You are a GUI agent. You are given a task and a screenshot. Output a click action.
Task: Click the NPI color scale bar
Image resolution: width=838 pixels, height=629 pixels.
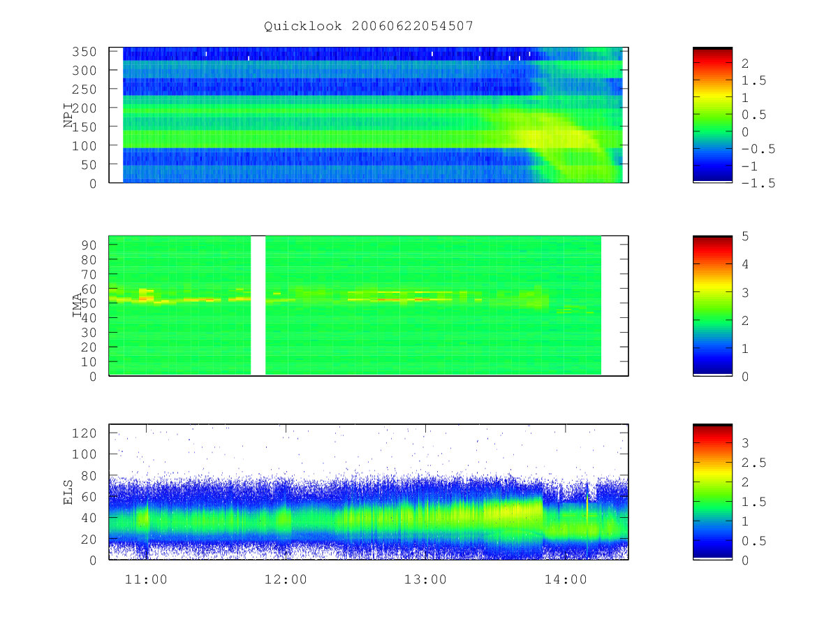(x=712, y=115)
